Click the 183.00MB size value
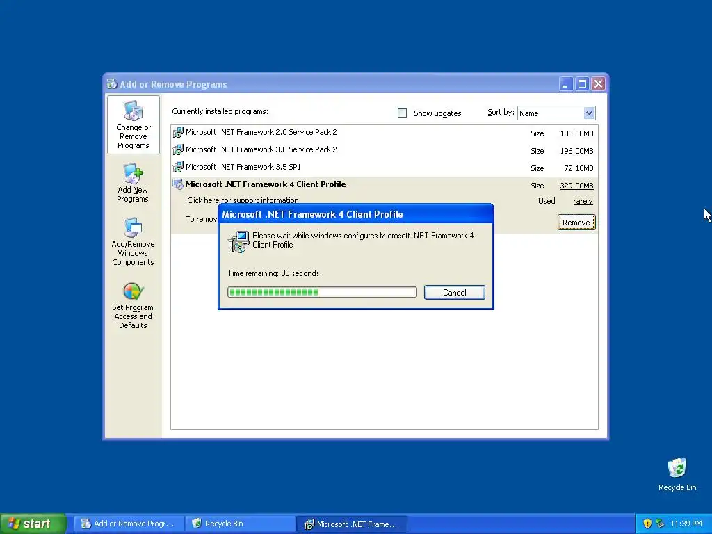This screenshot has height=534, width=712. point(576,133)
